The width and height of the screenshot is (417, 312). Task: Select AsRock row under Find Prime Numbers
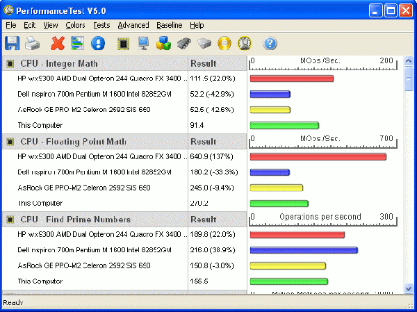click(x=124, y=265)
